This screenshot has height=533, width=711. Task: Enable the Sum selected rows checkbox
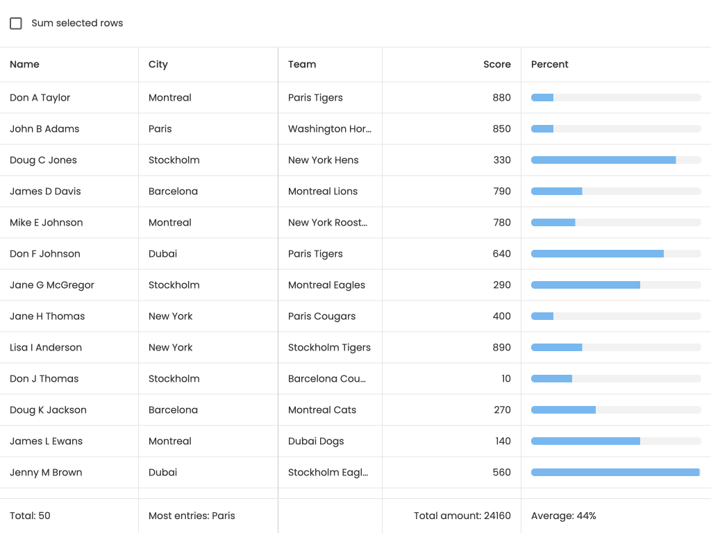click(16, 24)
